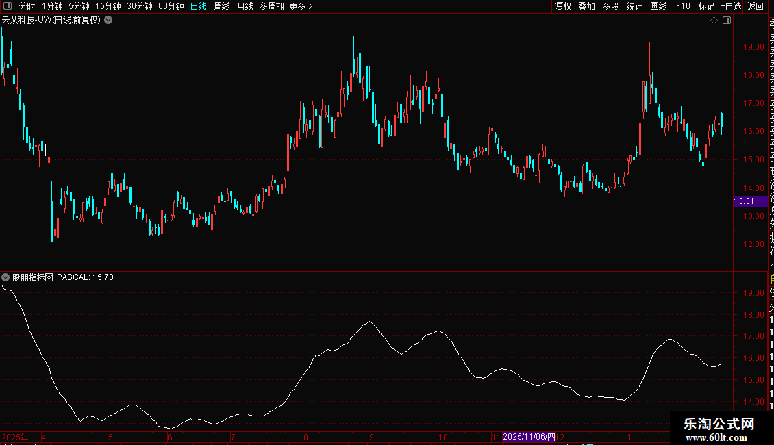The height and width of the screenshot is (445, 774).
Task: Open the 多周期 multi-period view
Action: click(x=271, y=6)
